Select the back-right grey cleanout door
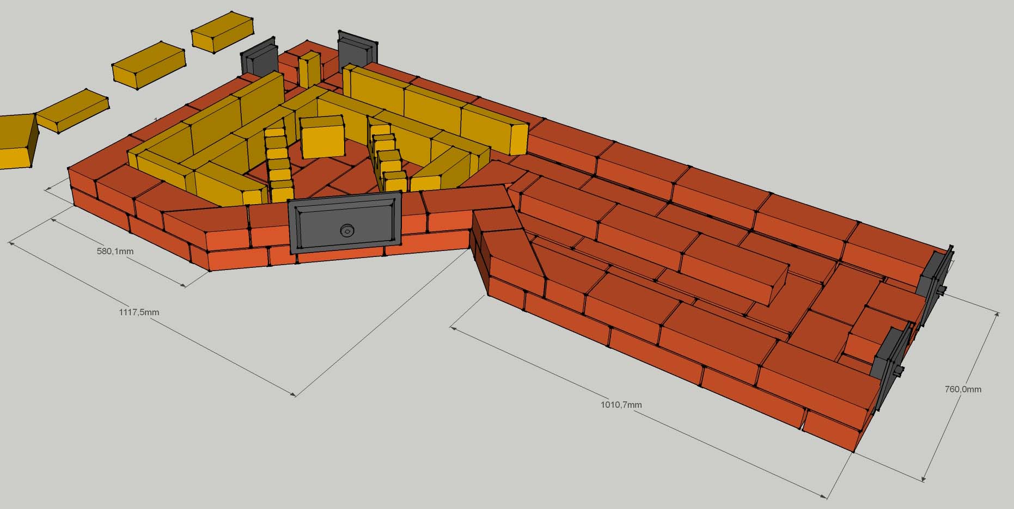 [357, 52]
